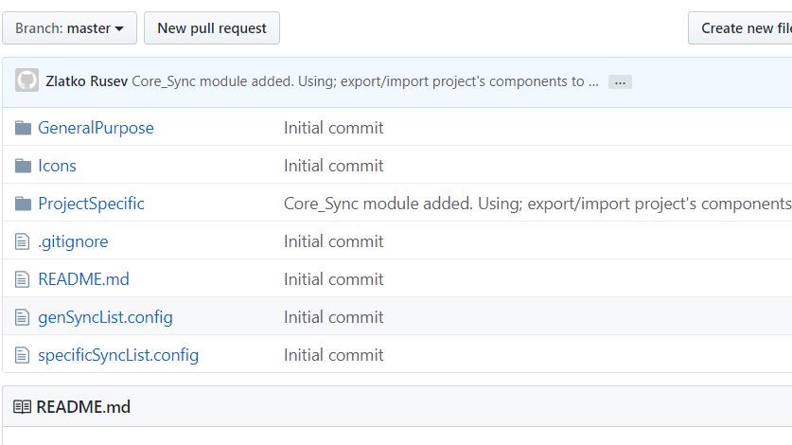
Task: Click the README book icon in header
Action: click(x=22, y=406)
